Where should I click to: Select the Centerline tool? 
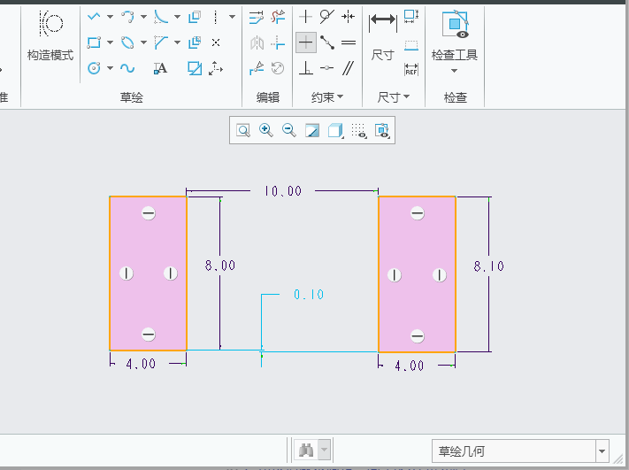click(x=216, y=17)
